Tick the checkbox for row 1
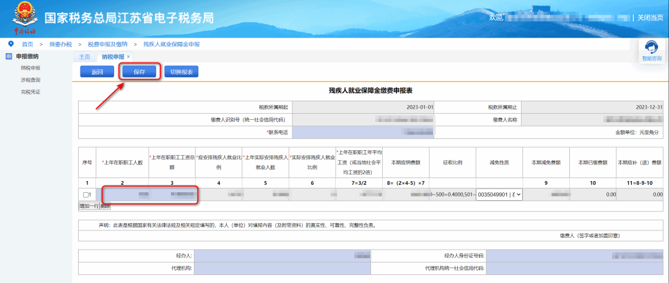 coord(85,195)
